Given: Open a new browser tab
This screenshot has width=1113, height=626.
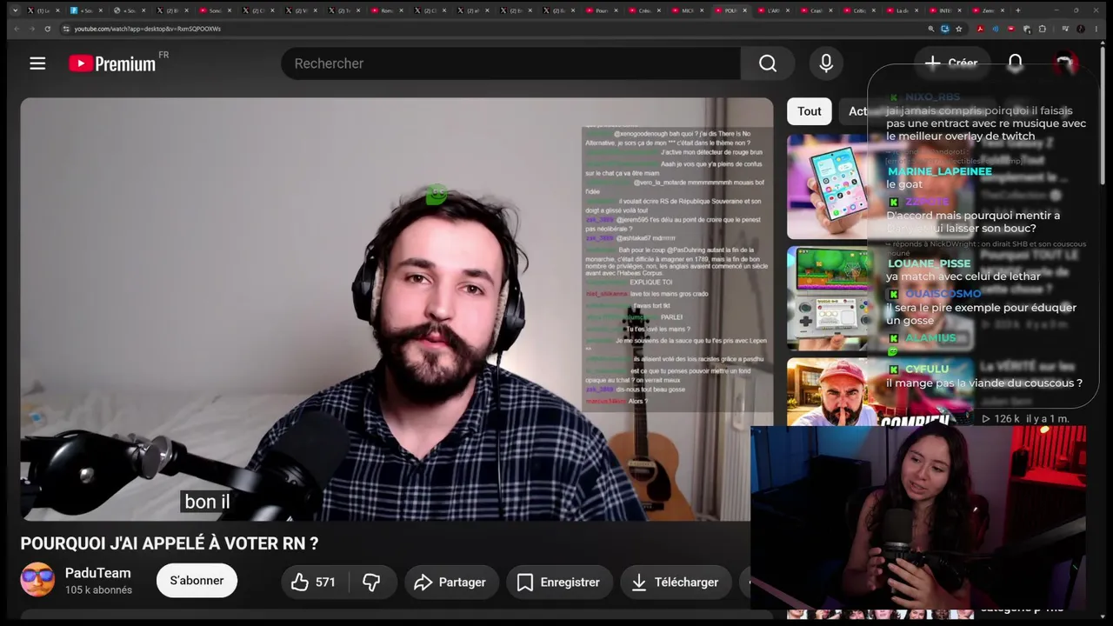Looking at the screenshot, I should pos(1018,10).
